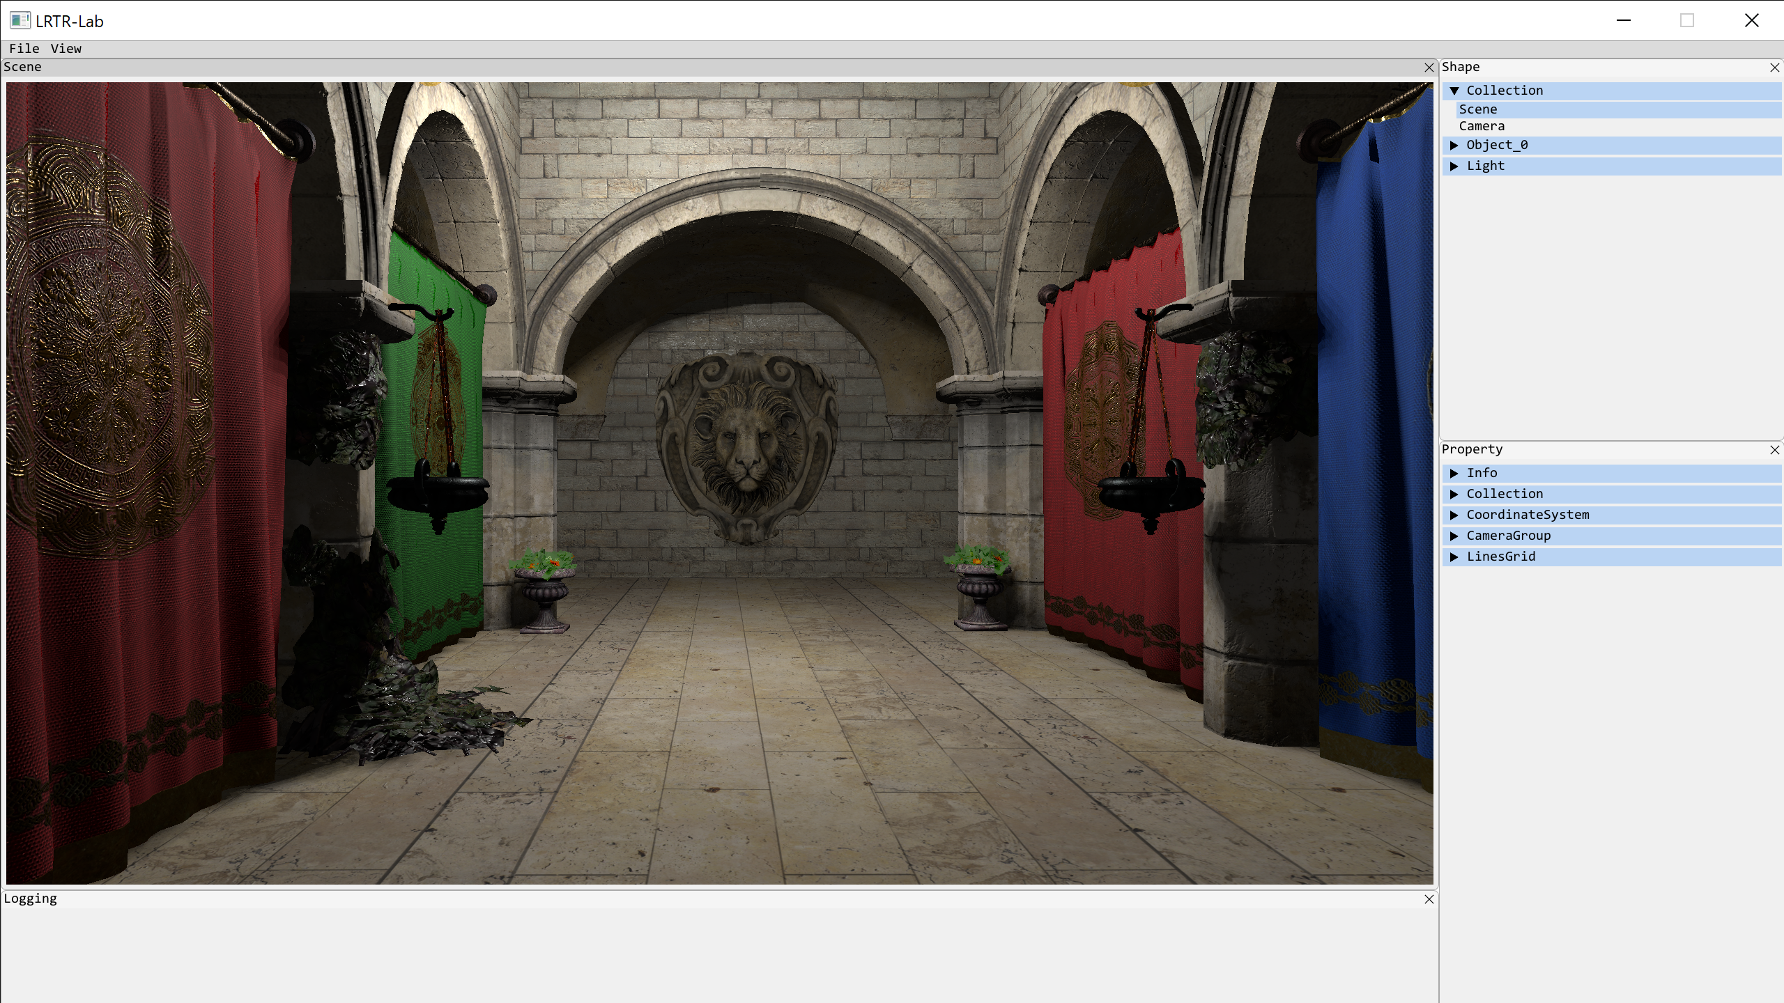This screenshot has height=1003, width=1784.
Task: Expand the Info property section
Action: point(1454,473)
